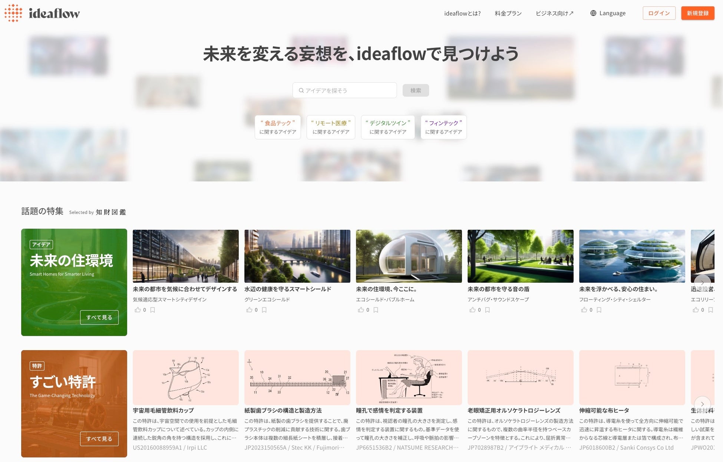723x462 pixels.
Task: Click すべて見る on 未来の住環境 banner
Action: [99, 318]
